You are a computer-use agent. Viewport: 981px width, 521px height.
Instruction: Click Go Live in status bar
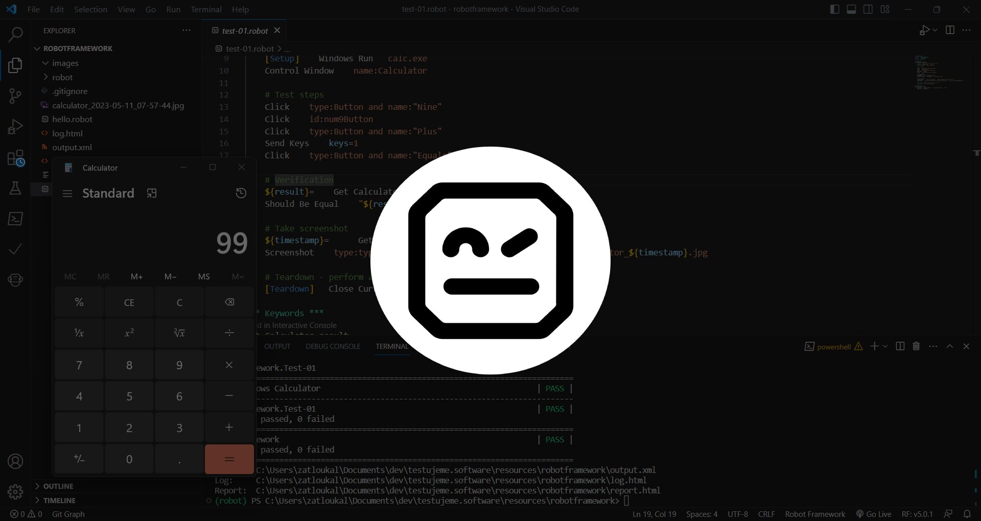tap(874, 514)
